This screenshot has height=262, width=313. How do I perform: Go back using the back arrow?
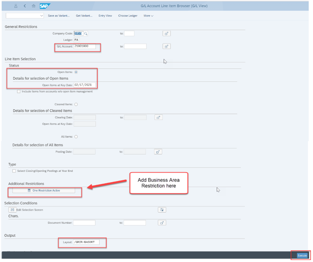pos(25,6)
